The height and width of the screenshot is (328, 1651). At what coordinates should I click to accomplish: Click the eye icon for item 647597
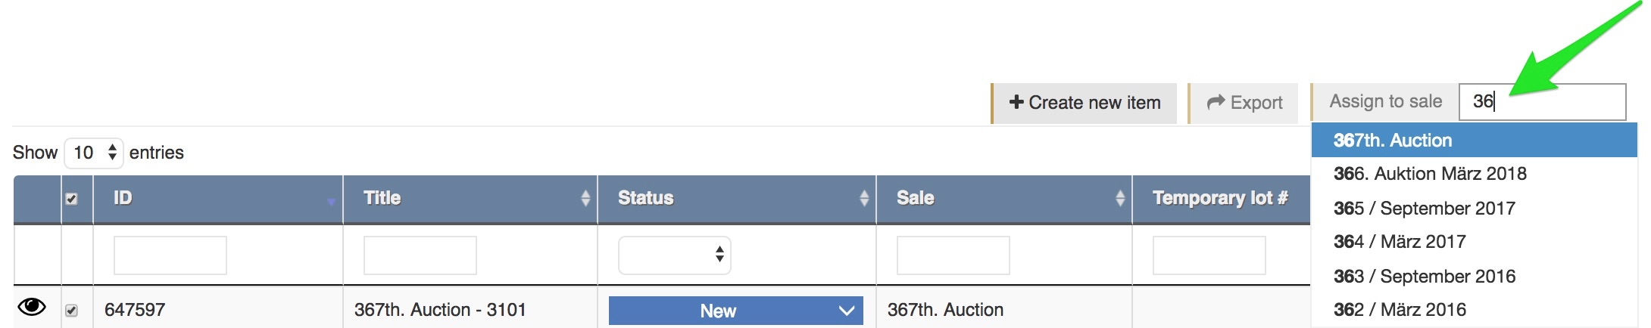tap(32, 307)
